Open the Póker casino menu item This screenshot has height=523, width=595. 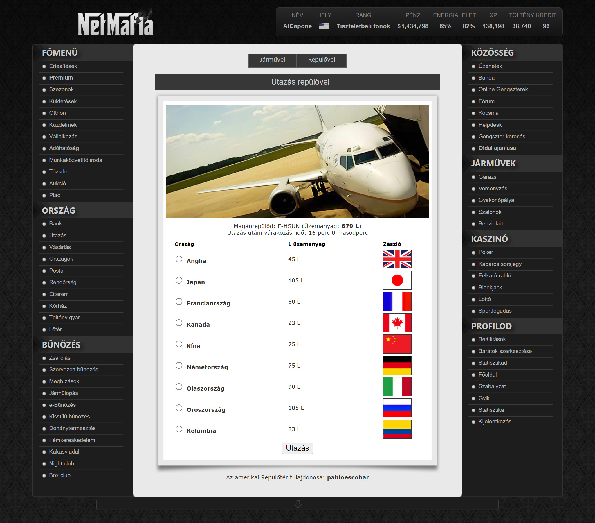pyautogui.click(x=485, y=252)
